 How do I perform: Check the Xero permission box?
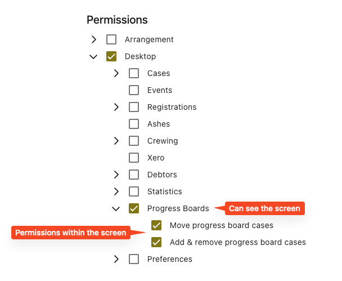[x=134, y=158]
